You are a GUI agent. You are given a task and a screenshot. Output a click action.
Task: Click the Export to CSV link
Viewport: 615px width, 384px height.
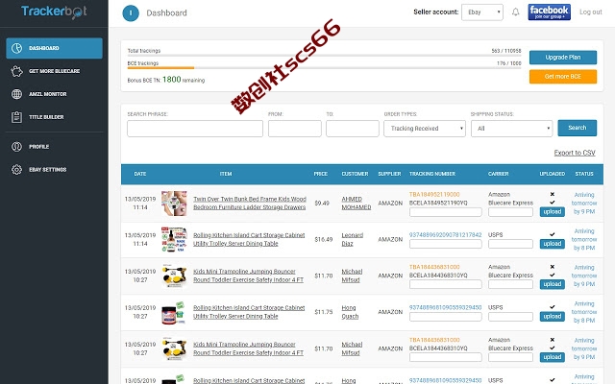pos(575,153)
